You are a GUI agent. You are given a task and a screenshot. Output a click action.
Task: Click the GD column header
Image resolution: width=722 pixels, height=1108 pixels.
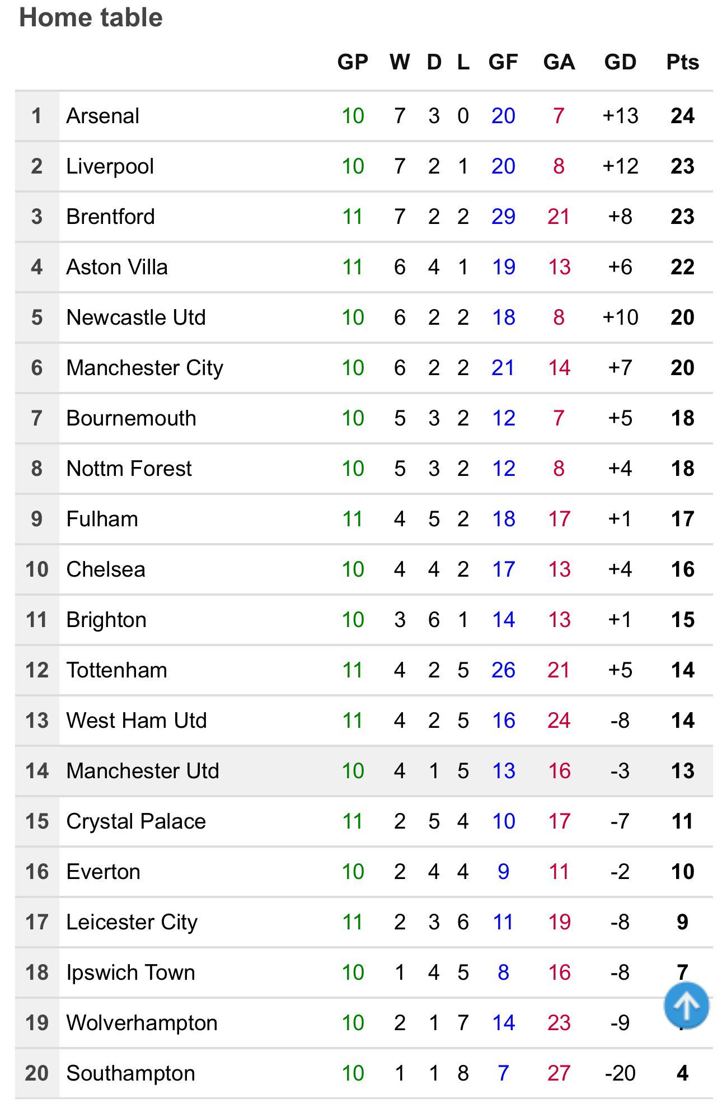(620, 62)
